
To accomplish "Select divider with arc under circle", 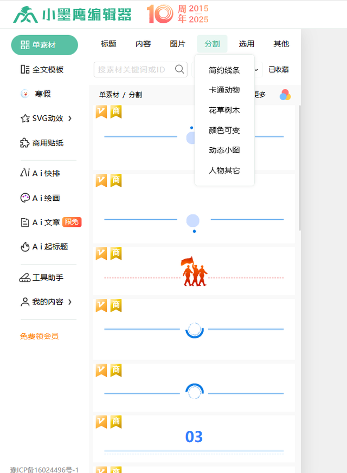I will [194, 330].
